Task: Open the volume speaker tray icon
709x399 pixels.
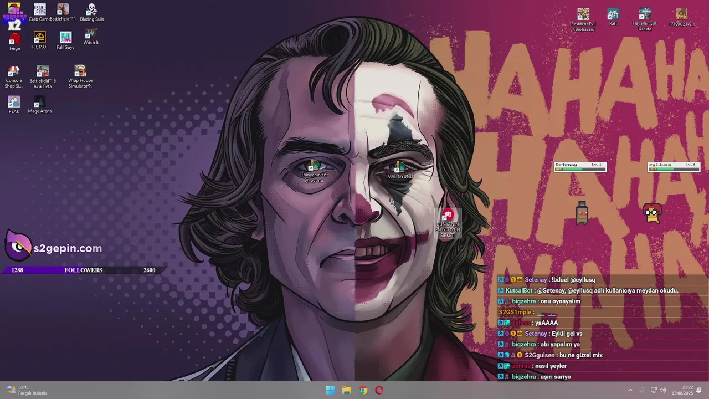Action: pyautogui.click(x=663, y=390)
